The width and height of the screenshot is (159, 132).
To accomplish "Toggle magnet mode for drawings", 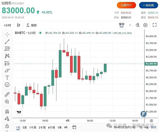I will 7,111.
